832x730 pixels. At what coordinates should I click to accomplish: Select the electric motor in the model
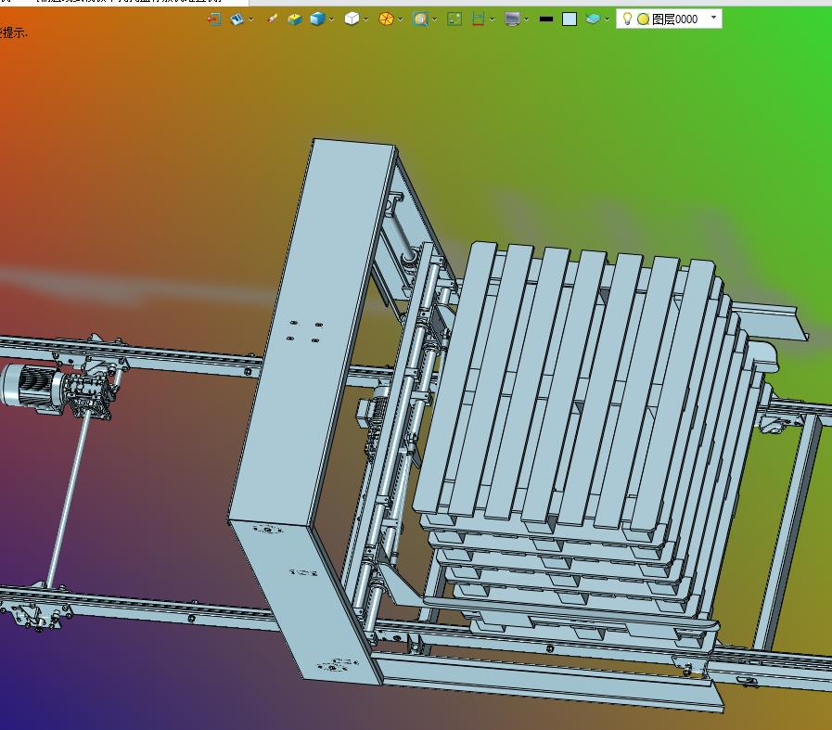[x=32, y=386]
